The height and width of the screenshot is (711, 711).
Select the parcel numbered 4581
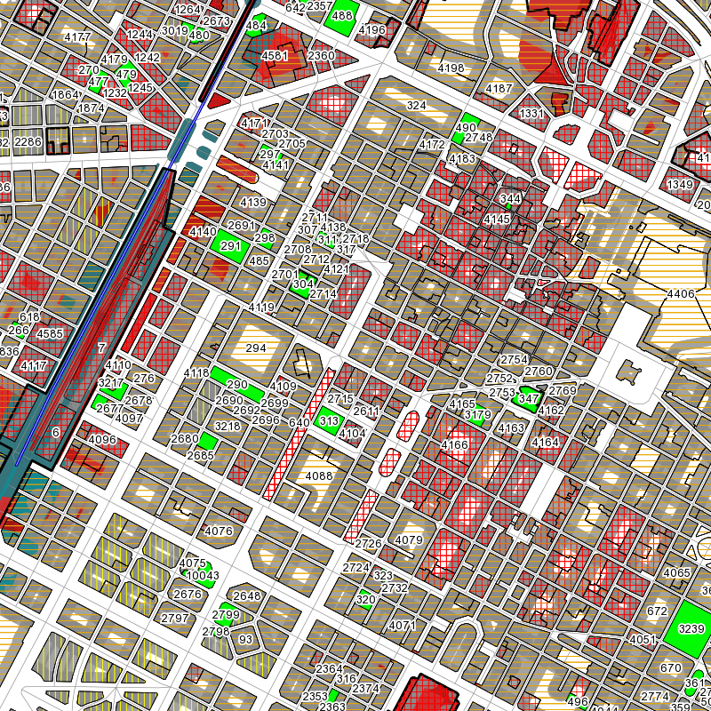(275, 55)
